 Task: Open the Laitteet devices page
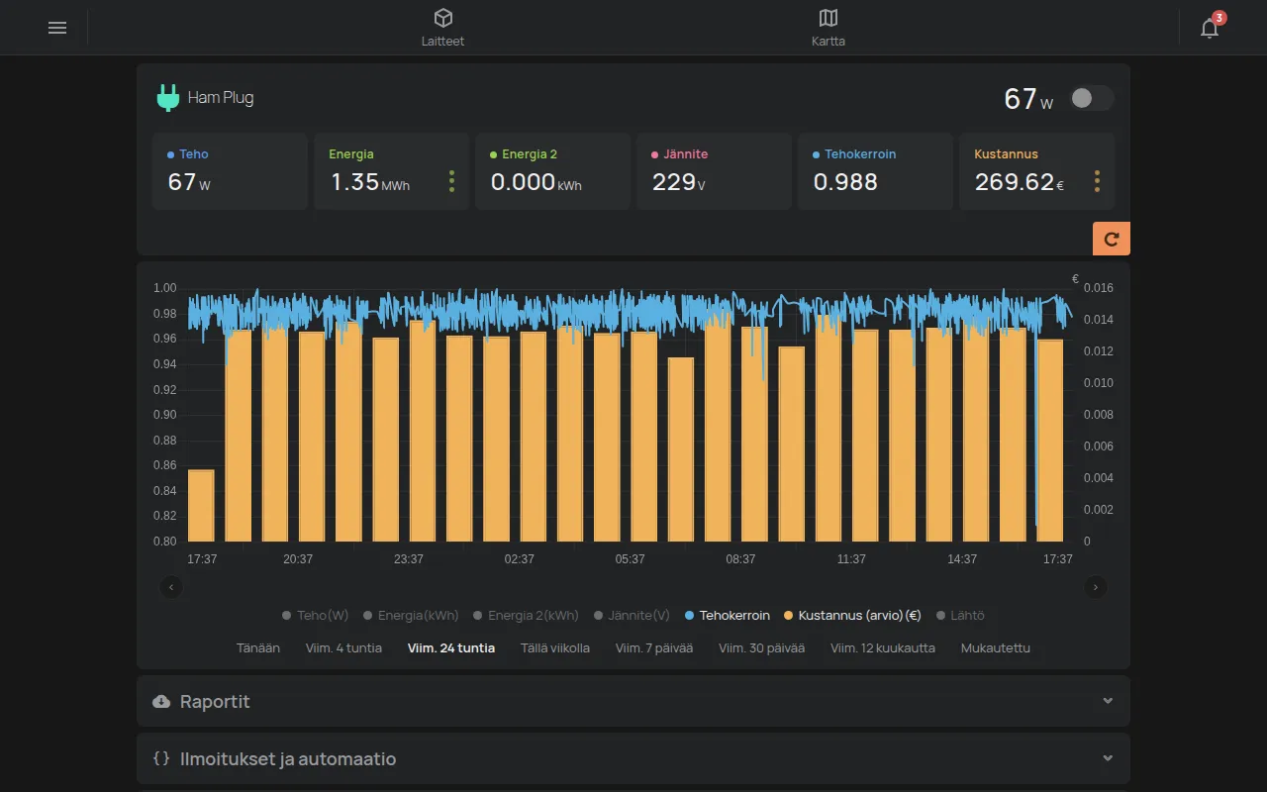[x=442, y=28]
